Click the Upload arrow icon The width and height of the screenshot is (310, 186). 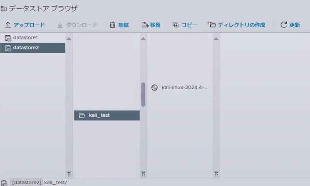point(8,25)
